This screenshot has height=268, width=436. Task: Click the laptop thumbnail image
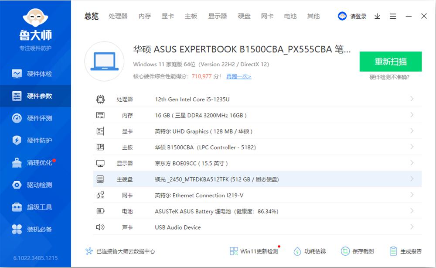pyautogui.click(x=105, y=62)
